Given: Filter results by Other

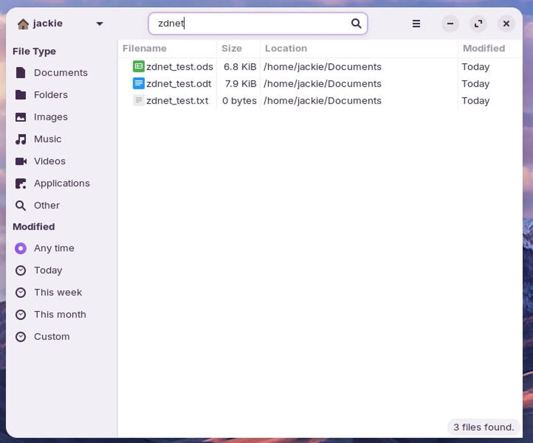Looking at the screenshot, I should point(47,205).
